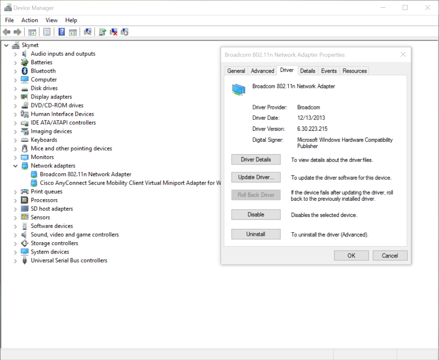Expand the Disk drives category
This screenshot has width=439, height=360.
point(15,88)
